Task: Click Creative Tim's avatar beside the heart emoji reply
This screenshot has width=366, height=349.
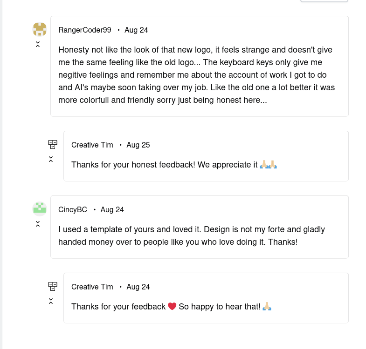Action: click(x=53, y=286)
